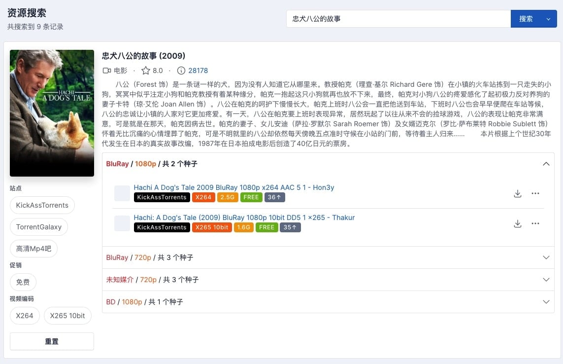The height and width of the screenshot is (364, 563).
Task: Click the movie title 忠犬八公的故事 (2009)
Action: click(144, 56)
